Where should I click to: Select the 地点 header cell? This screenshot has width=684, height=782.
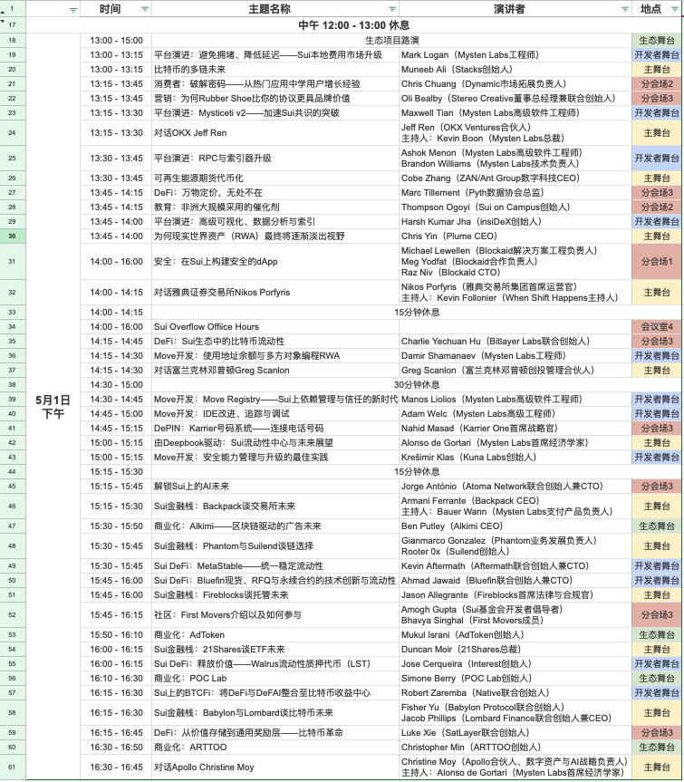657,8
